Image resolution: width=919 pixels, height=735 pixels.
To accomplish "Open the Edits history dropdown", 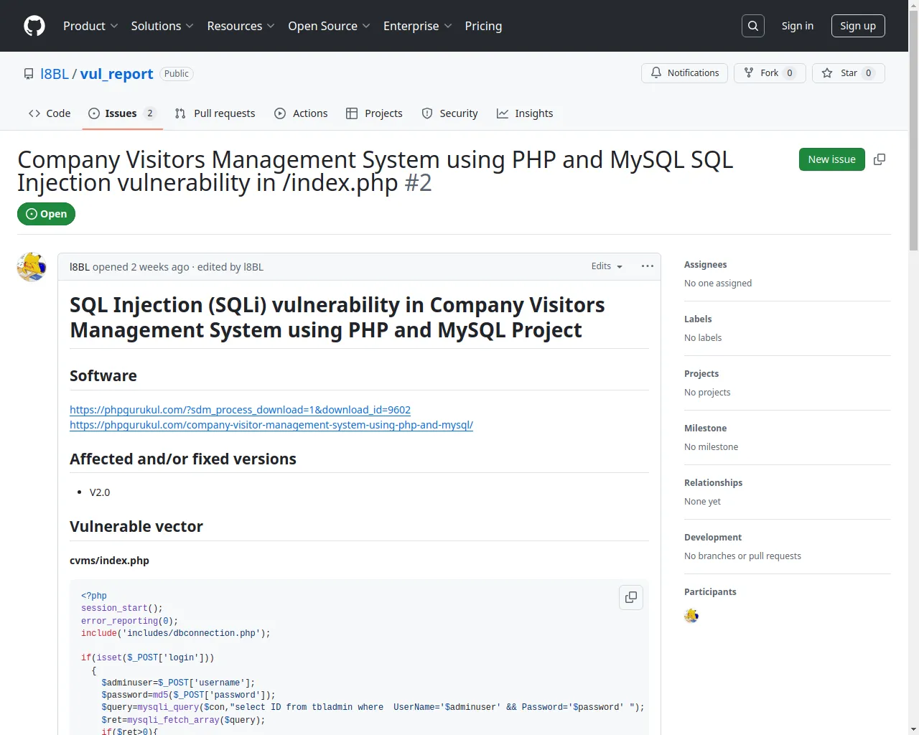I will pos(607,266).
